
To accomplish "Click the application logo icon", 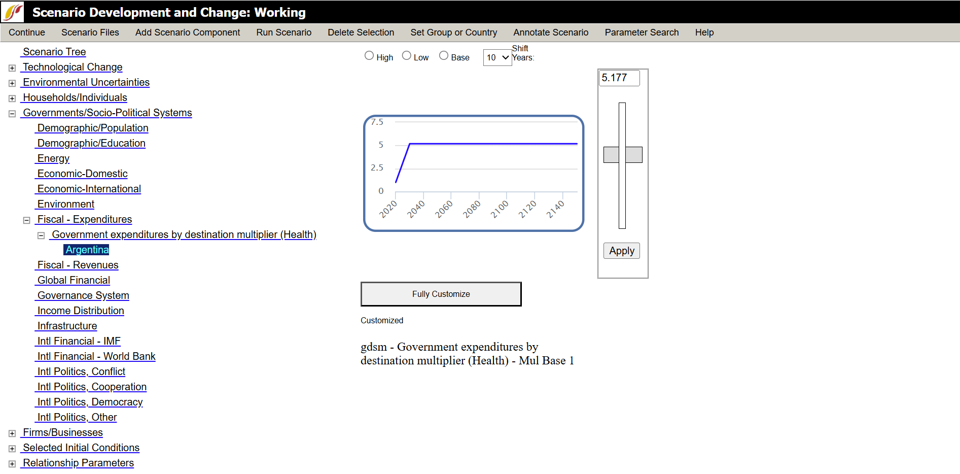I will point(13,12).
